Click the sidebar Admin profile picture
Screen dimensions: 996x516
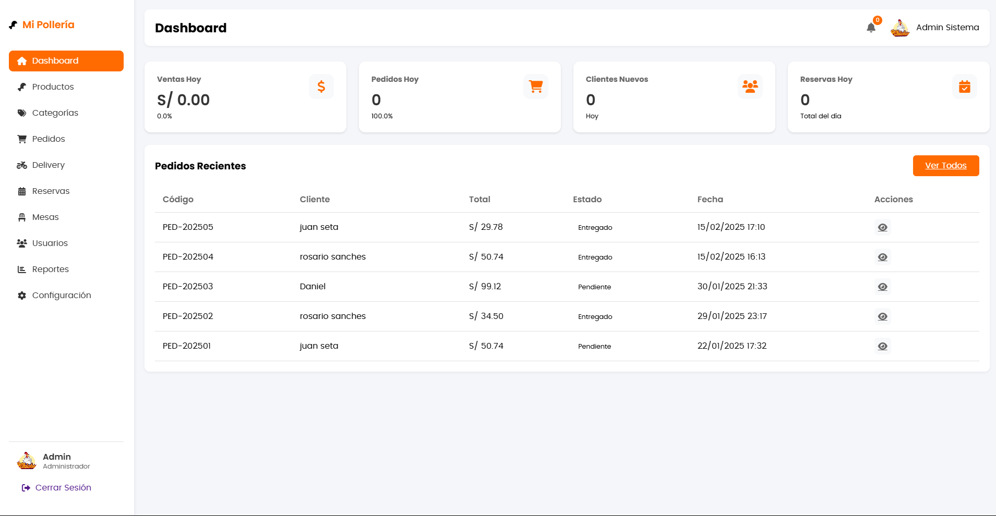point(27,461)
